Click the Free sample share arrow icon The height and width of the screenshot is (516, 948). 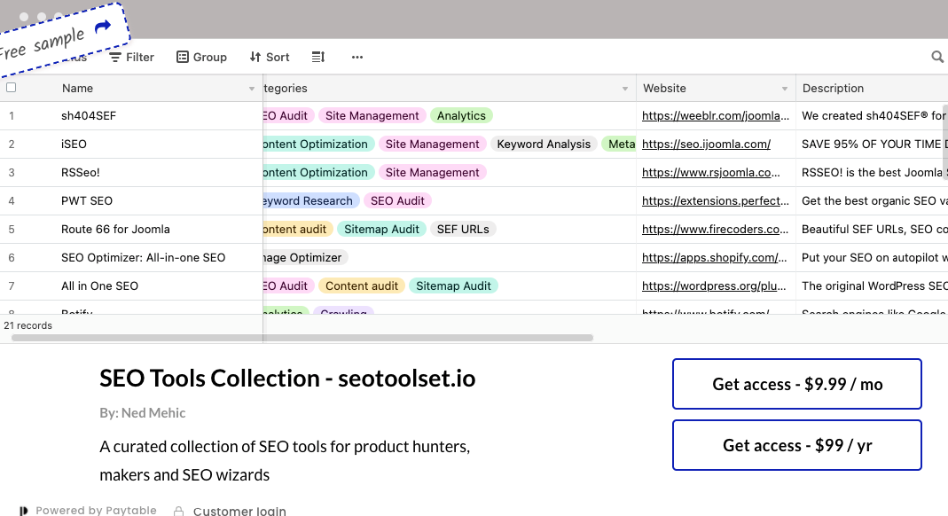tap(103, 26)
